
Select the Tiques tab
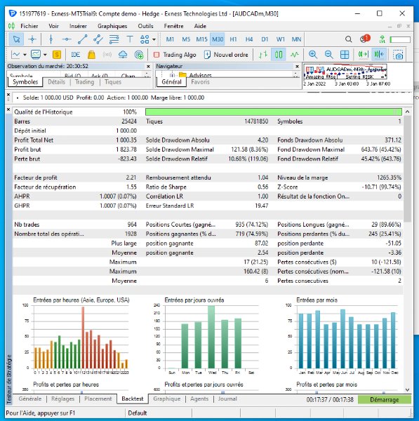pyautogui.click(x=113, y=82)
